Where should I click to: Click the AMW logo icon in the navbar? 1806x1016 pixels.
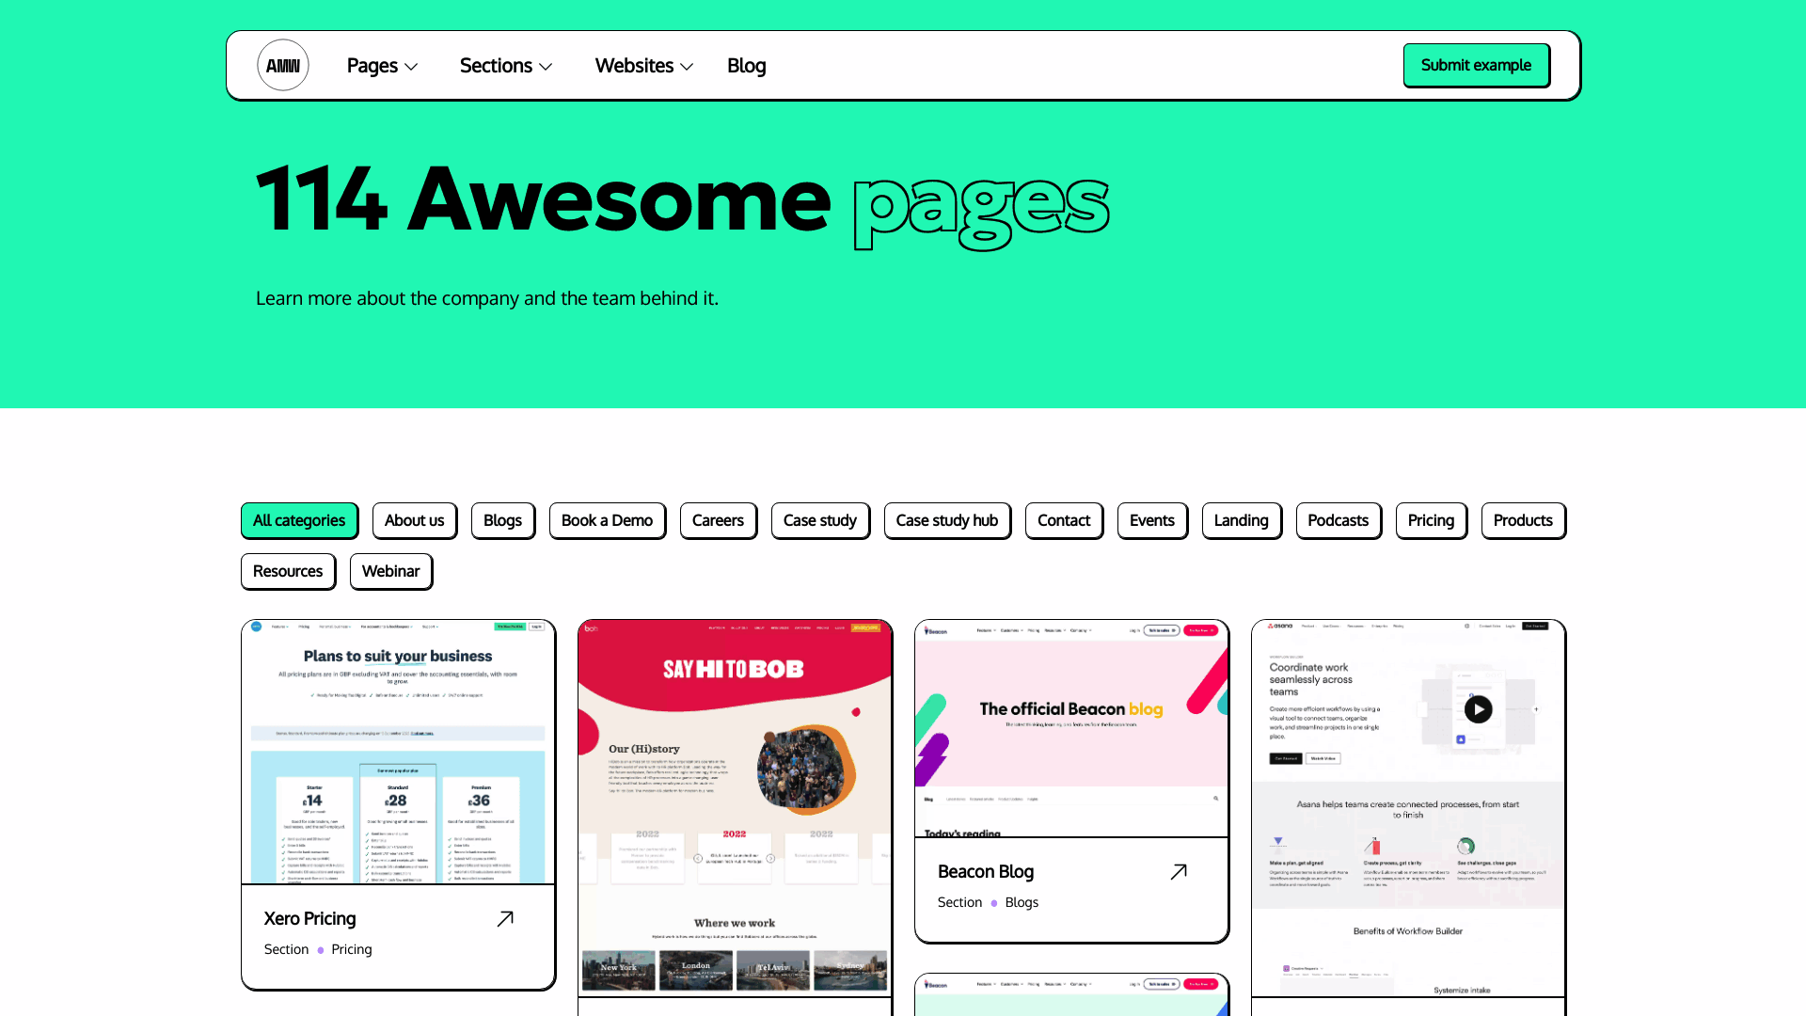coord(283,65)
